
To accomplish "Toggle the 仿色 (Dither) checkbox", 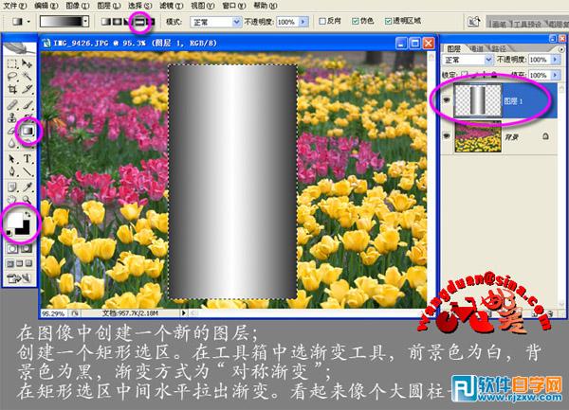I will [356, 21].
